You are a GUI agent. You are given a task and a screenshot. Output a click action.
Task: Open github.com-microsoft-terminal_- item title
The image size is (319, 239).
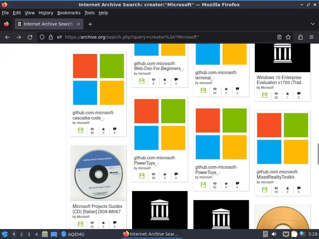[216, 75]
